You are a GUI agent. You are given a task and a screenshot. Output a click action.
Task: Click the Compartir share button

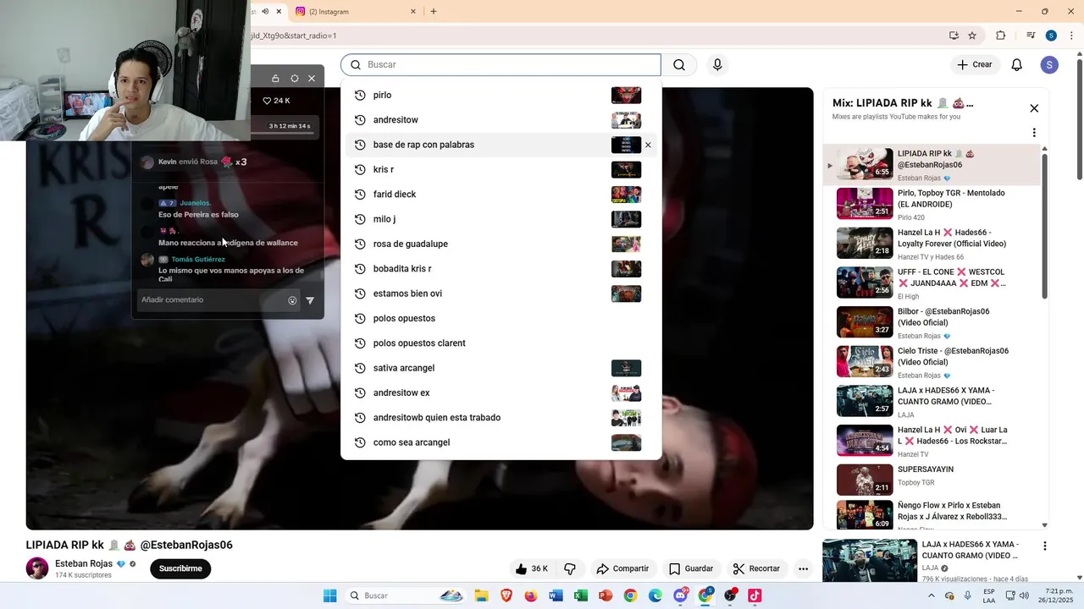click(x=622, y=568)
